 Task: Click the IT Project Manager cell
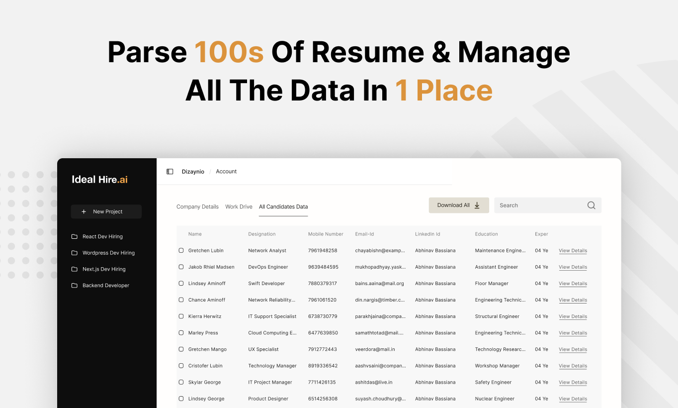click(x=270, y=382)
